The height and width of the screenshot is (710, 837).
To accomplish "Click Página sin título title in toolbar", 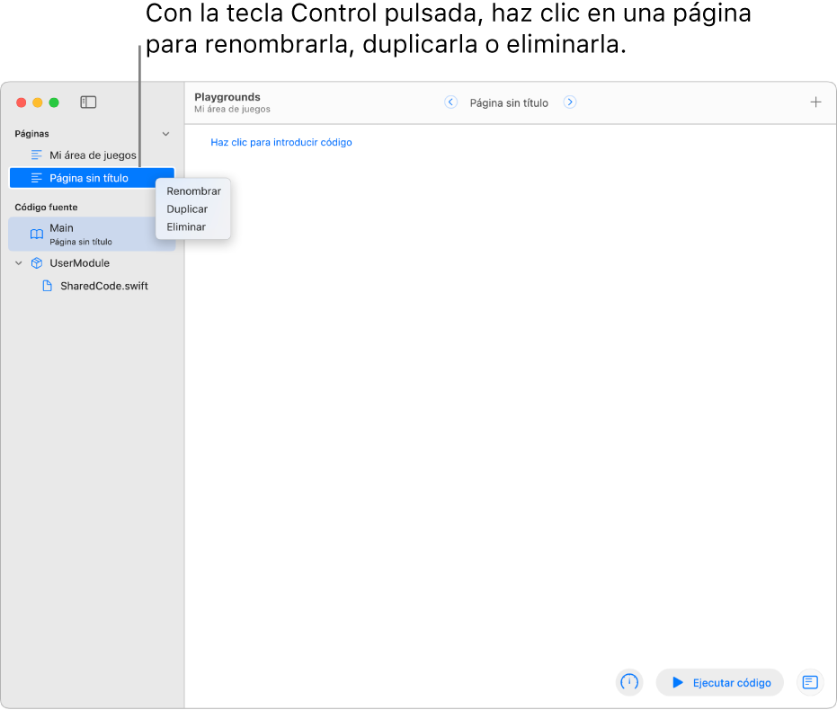I will point(509,103).
